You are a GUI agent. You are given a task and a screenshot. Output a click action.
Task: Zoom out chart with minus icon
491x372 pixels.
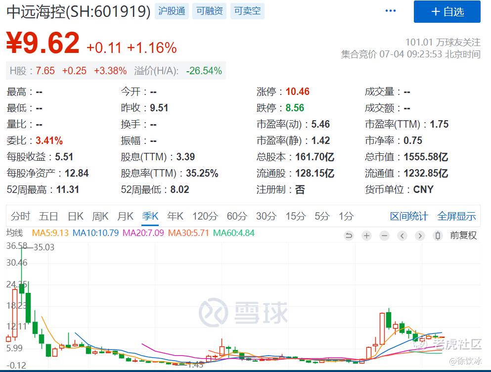click(x=385, y=235)
